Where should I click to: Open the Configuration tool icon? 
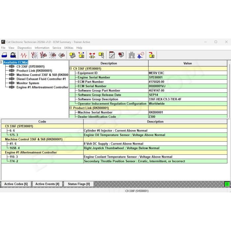point(81,55)
